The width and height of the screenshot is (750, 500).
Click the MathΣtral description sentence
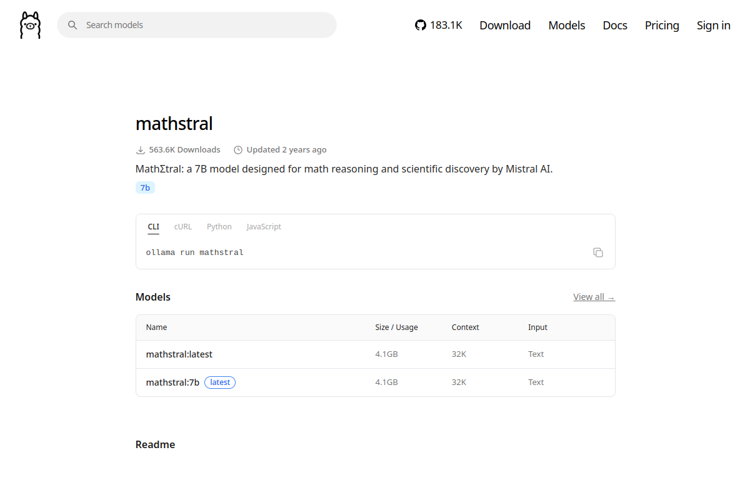(x=344, y=169)
